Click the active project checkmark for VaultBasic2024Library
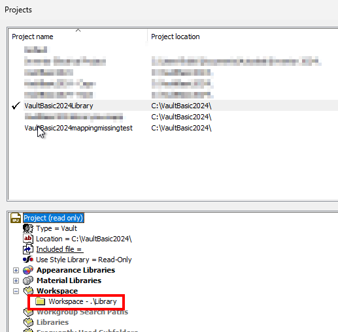Image resolution: width=338 pixels, height=332 pixels. tap(16, 106)
